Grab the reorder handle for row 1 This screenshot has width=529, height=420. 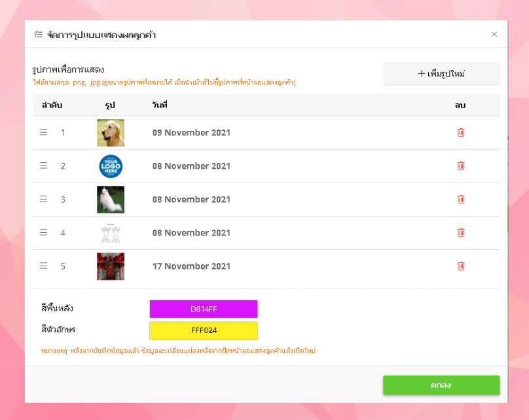[x=43, y=132]
